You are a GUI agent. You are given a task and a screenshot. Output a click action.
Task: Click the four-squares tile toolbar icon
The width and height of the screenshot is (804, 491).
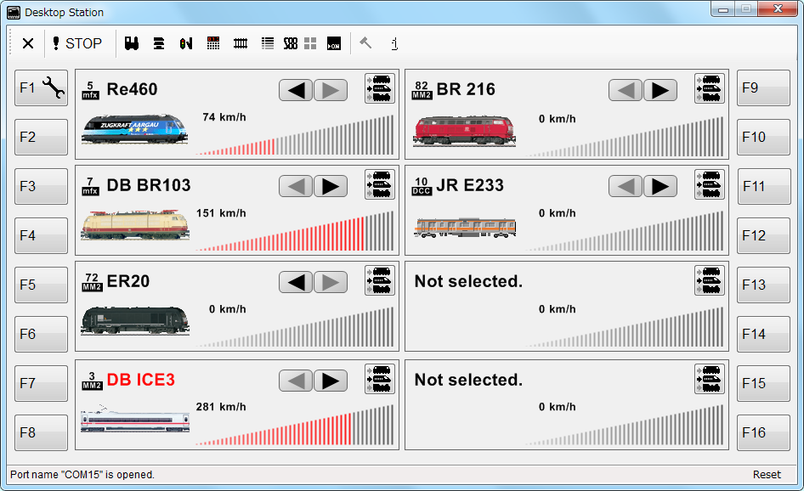click(310, 43)
